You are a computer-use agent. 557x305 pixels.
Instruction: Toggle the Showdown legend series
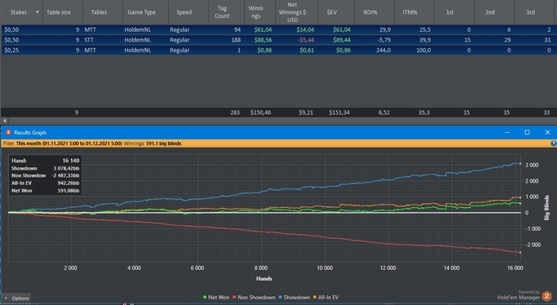(294, 297)
